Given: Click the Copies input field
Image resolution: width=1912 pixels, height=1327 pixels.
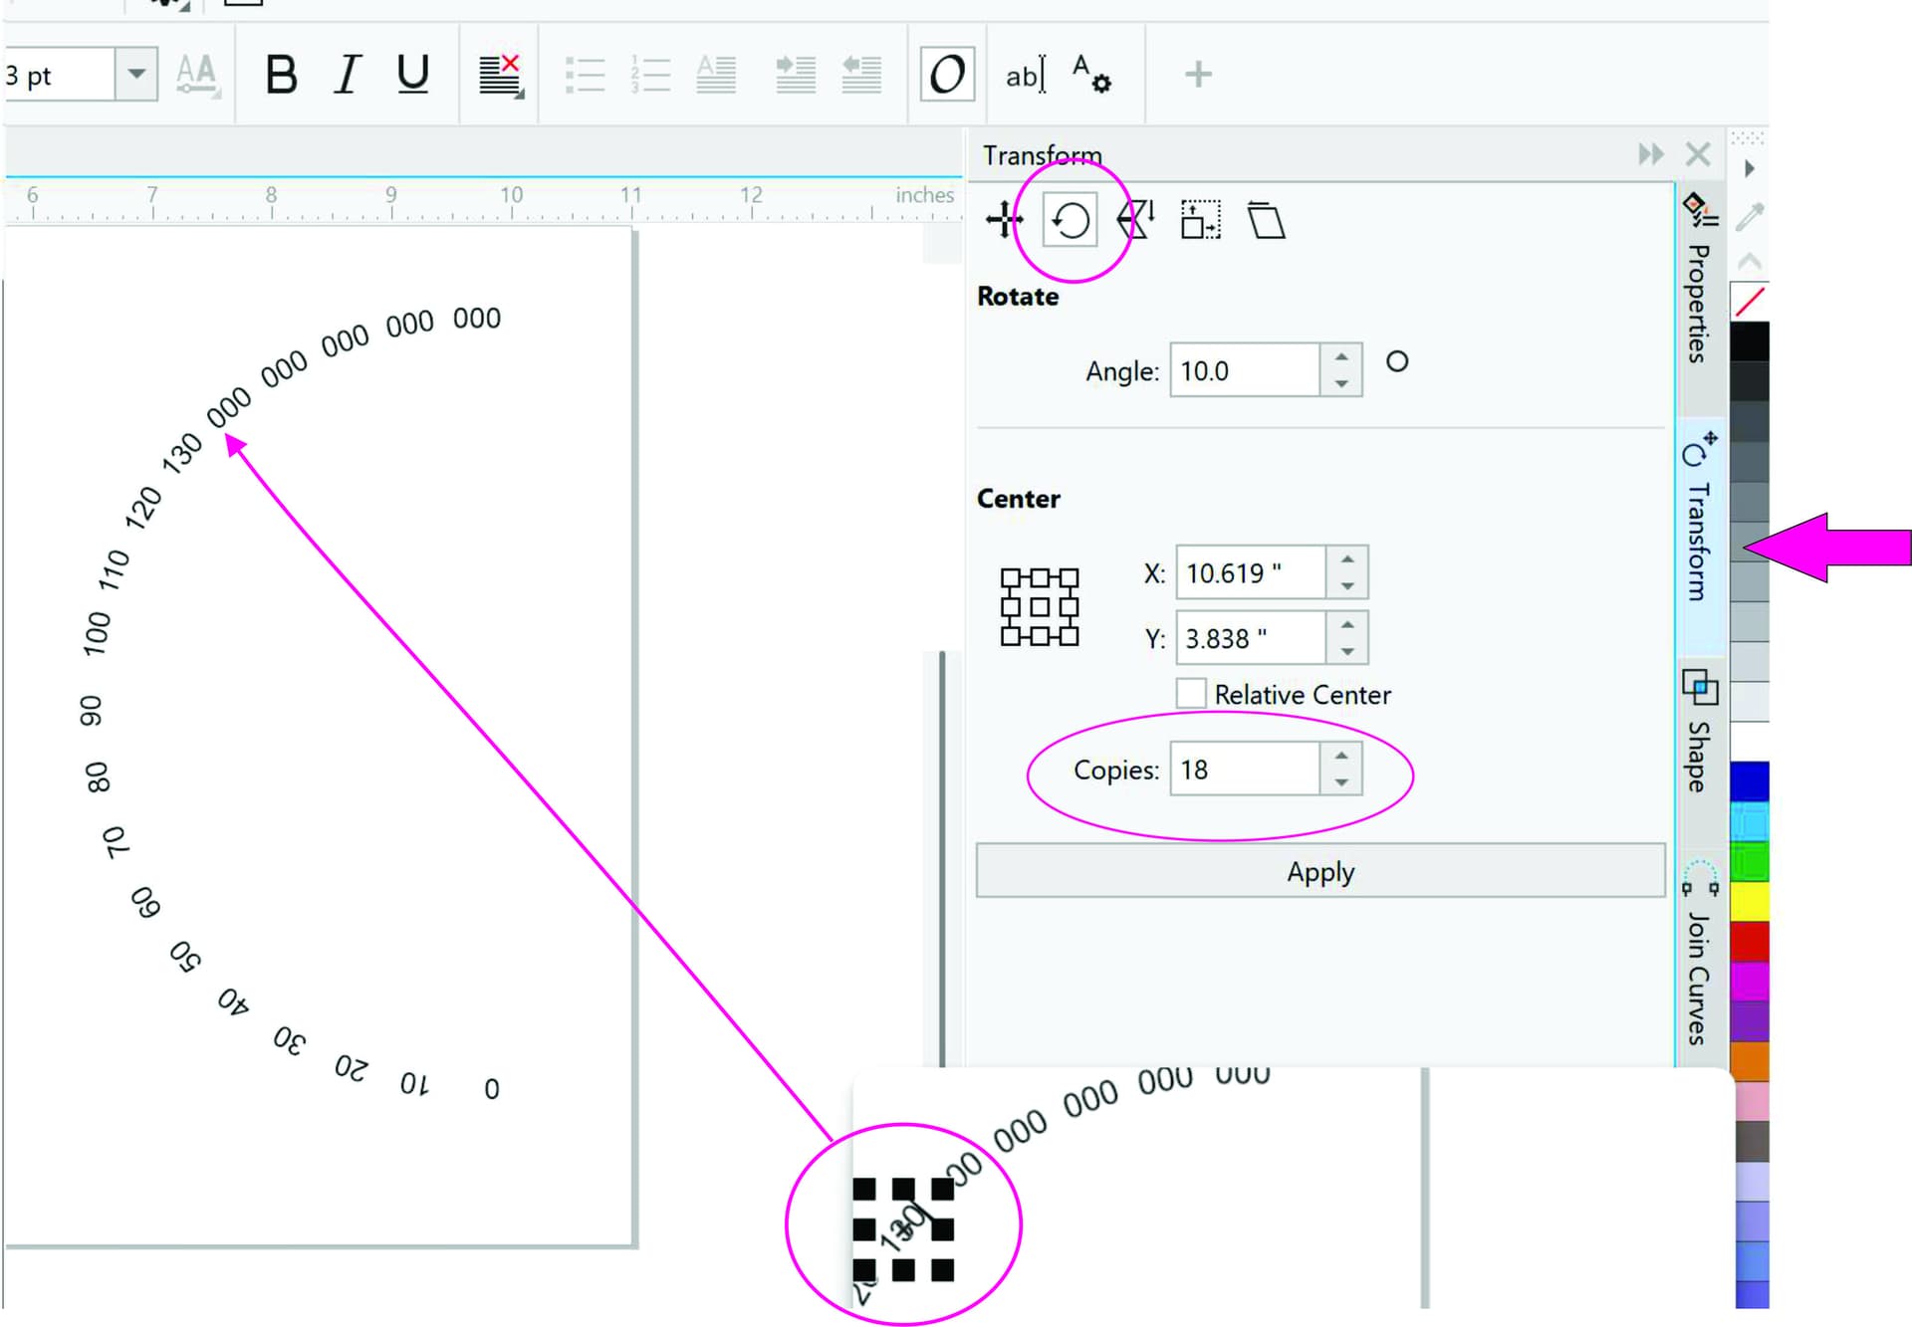Looking at the screenshot, I should [x=1245, y=770].
